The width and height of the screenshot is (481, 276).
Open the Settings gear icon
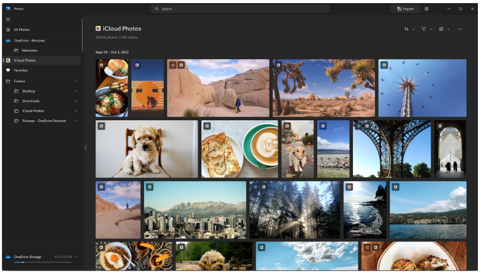tap(426, 9)
